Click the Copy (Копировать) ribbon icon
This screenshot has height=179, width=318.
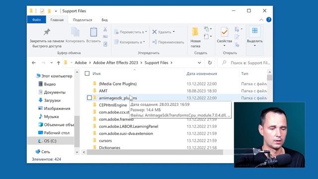coord(75,32)
